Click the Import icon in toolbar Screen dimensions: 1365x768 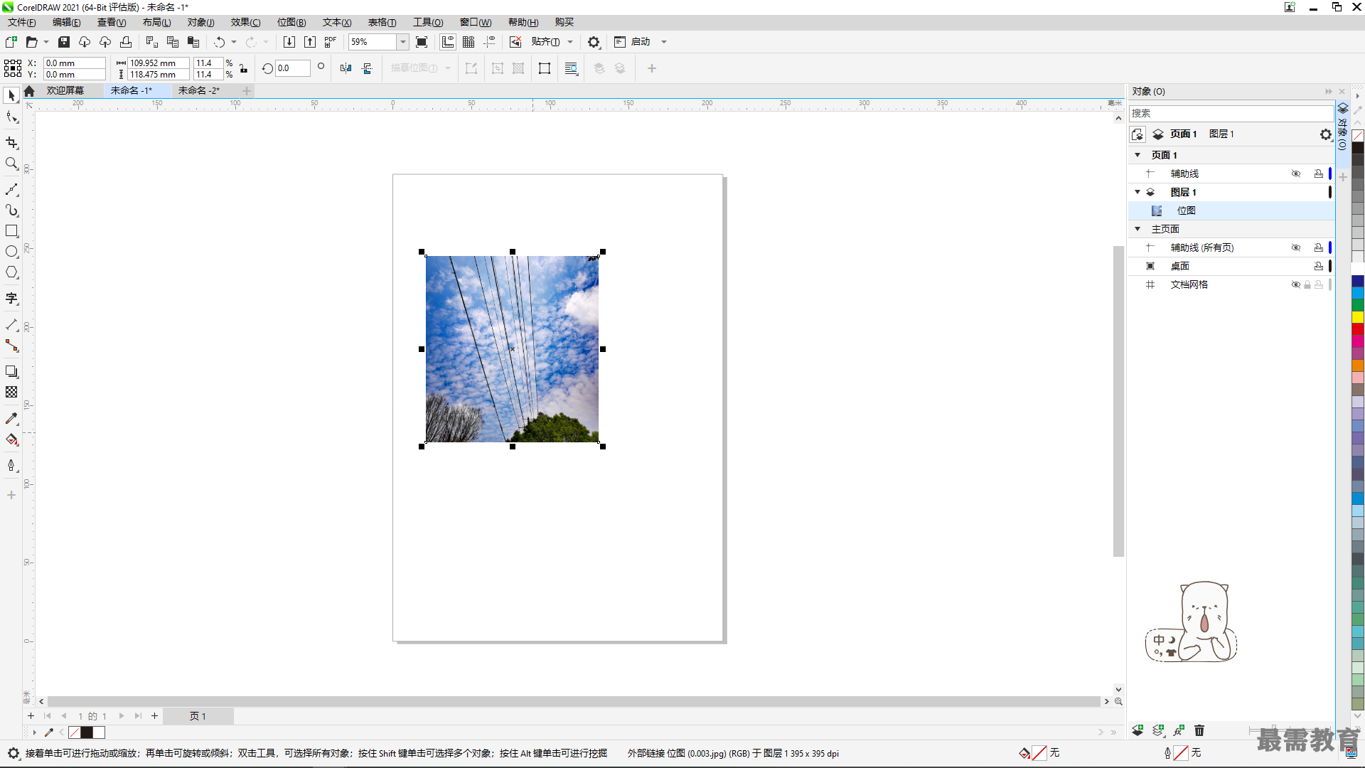click(x=289, y=42)
